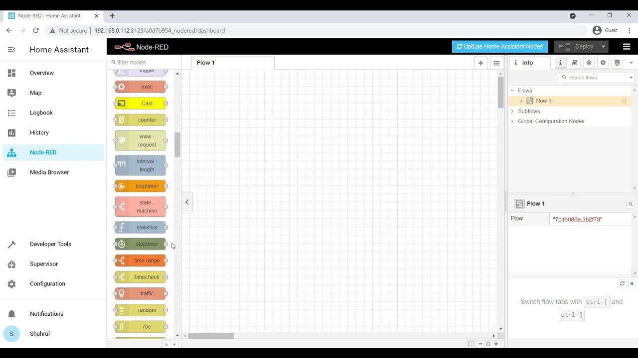Open Configuration in the sidebar

click(x=53, y=284)
